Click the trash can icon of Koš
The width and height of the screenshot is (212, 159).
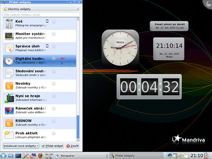9,23
